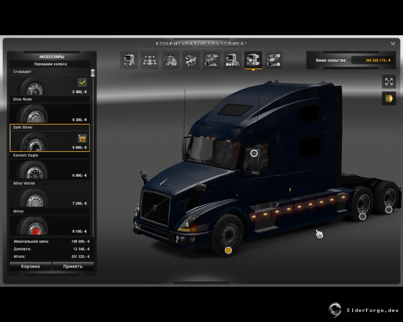The width and height of the screenshot is (403, 322).
Task: Open the Корзина cart button
Action: pyautogui.click(x=31, y=267)
